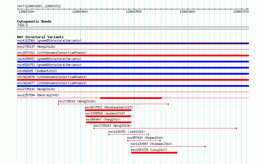The height and width of the screenshot is (164, 257).
Task: Click nsv3399568 (Audano2019) label
Action: (105, 113)
